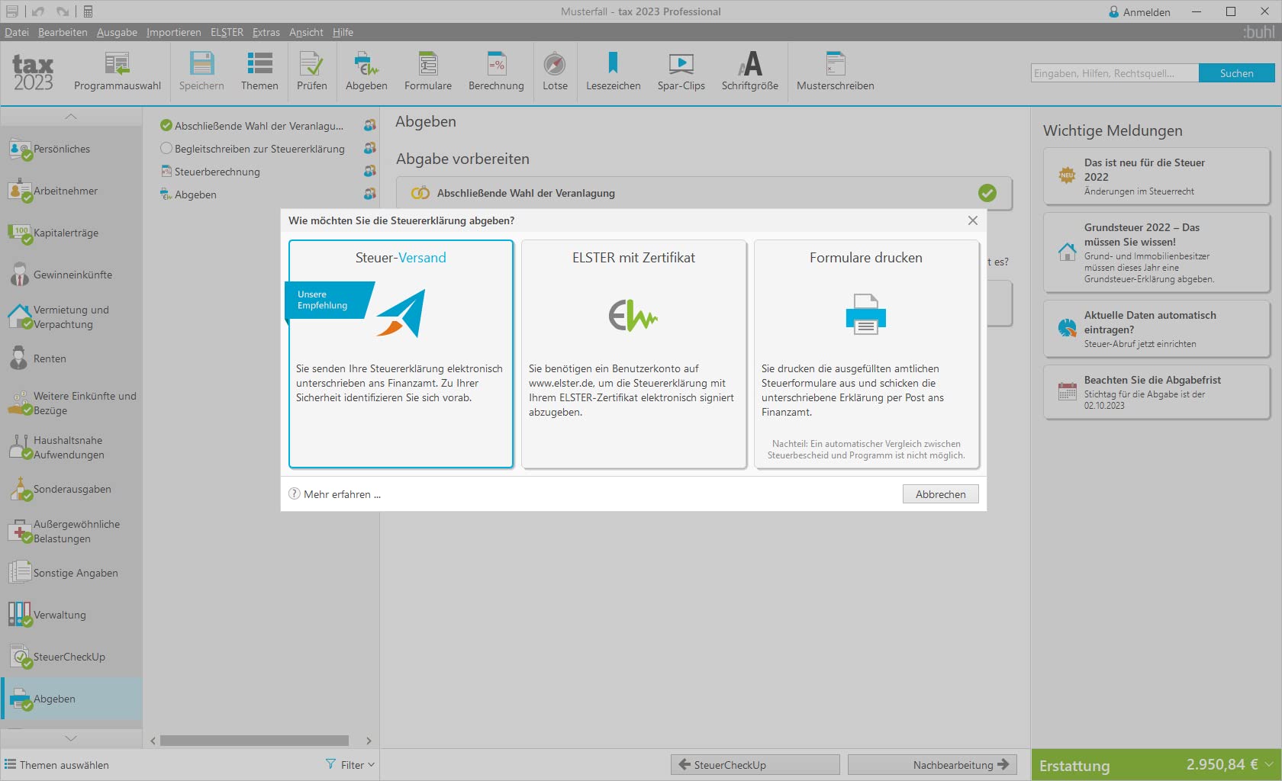Open the Datei menu
Viewport: 1282px width, 781px height.
[17, 32]
